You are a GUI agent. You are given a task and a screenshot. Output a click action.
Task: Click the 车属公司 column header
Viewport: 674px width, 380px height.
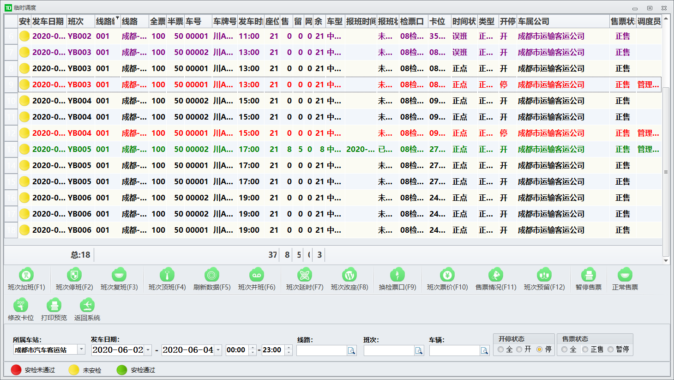(x=562, y=21)
